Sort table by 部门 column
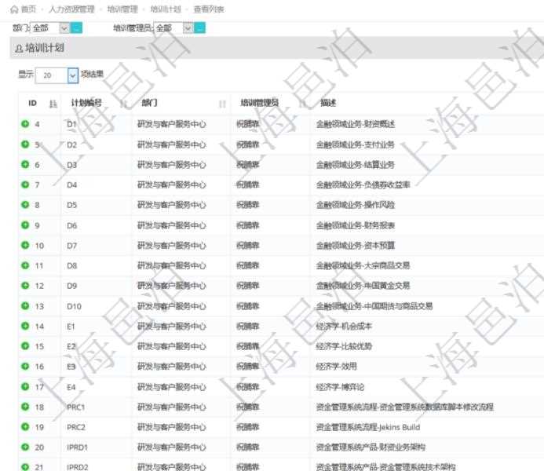This screenshot has height=471, width=544. coord(222,104)
